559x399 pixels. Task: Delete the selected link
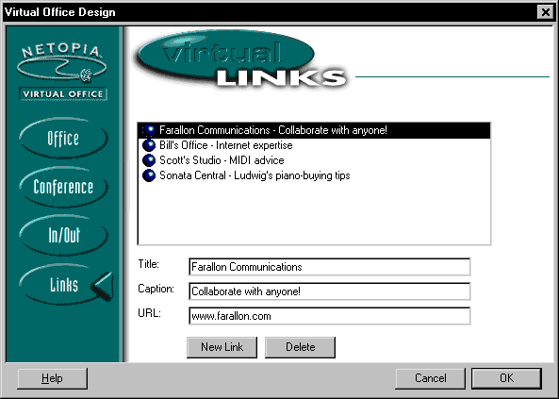tap(300, 347)
